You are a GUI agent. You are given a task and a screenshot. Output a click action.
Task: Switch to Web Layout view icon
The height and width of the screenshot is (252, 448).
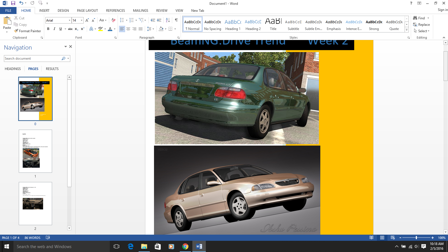(x=393, y=238)
